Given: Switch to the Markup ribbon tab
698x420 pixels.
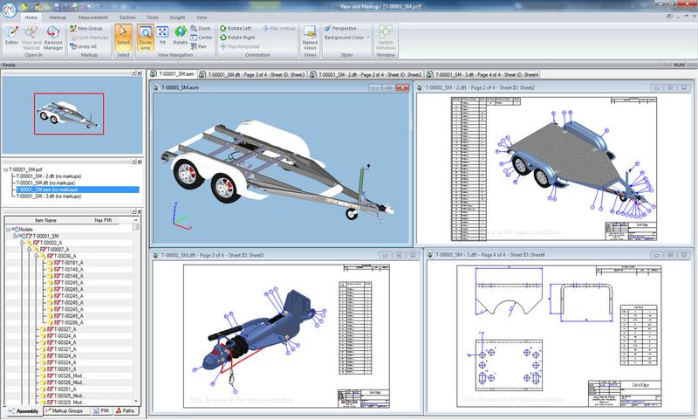Looking at the screenshot, I should (58, 17).
